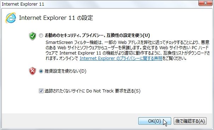Open the Internet Explorer privacy statement link

pos(121,58)
